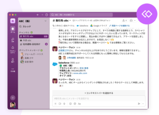Screen dimensions: 159x115
Task: Add a direct message with green plus
Action: click(42, 50)
